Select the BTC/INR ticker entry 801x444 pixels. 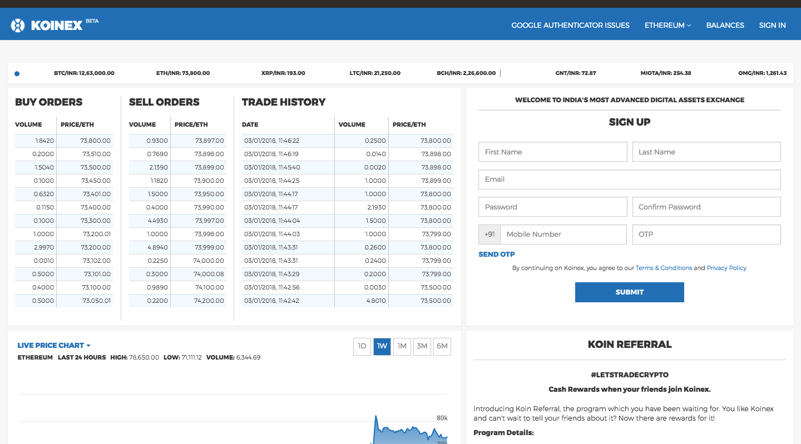[x=84, y=73]
